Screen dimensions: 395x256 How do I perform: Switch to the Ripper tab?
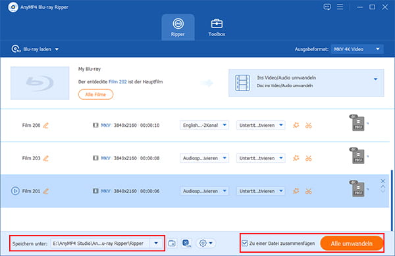[x=178, y=28]
